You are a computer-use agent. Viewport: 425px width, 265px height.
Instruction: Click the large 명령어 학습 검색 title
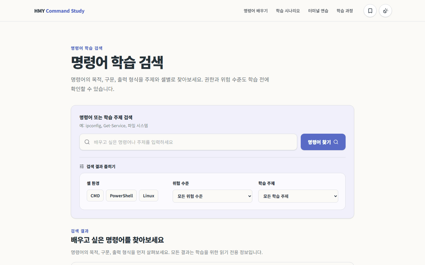[117, 62]
